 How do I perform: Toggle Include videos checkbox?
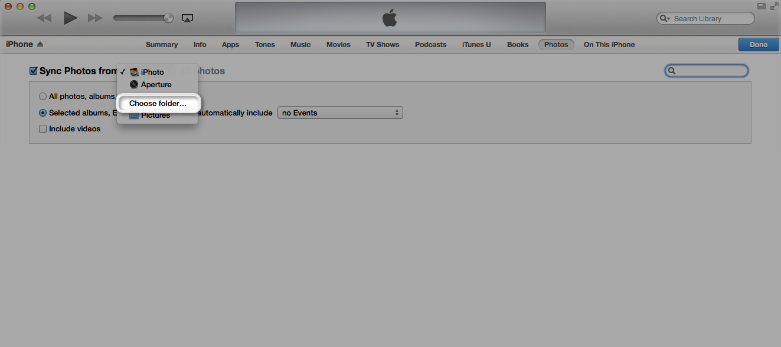coord(43,129)
